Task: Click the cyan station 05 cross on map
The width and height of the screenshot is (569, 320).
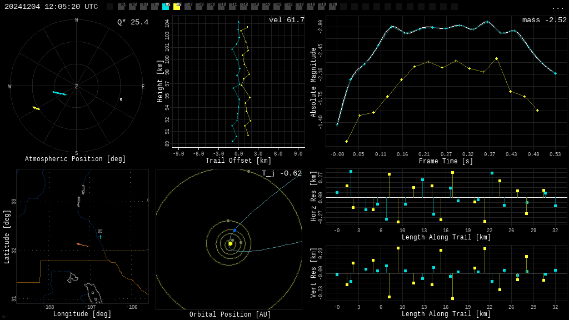Action: [100, 237]
